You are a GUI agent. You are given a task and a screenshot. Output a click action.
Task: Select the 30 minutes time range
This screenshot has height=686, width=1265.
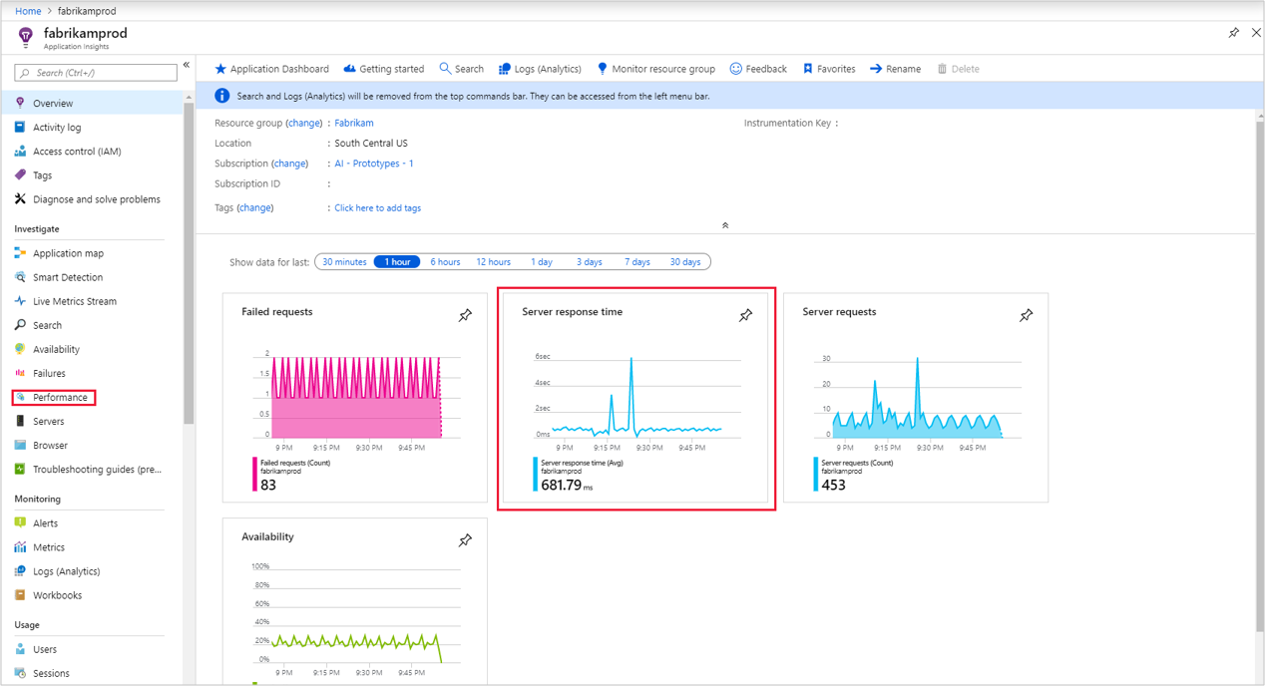coord(344,262)
